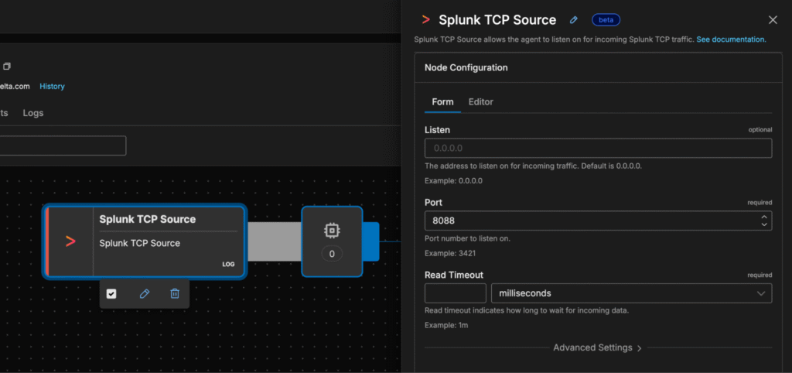Open the See documentation link
Image resolution: width=792 pixels, height=373 pixels.
coord(731,39)
